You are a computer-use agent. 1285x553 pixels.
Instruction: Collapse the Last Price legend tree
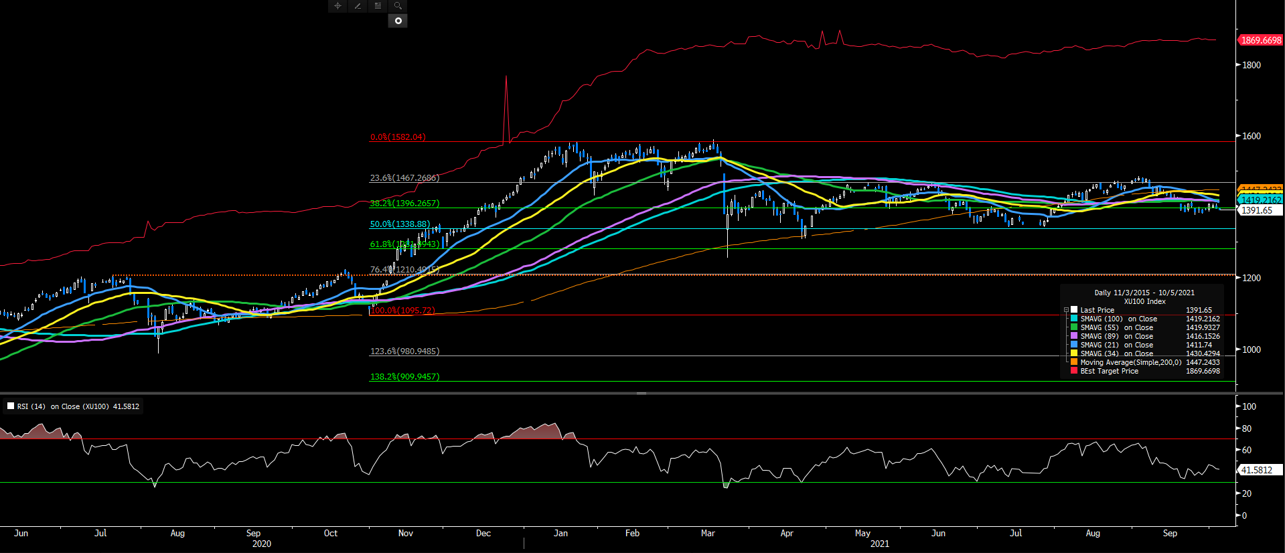1066,310
